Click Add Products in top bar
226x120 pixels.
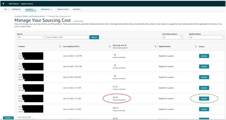click(x=14, y=4)
